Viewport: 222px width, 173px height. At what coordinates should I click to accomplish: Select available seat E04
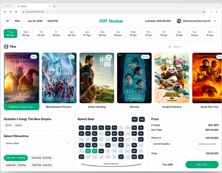[x=101, y=134]
